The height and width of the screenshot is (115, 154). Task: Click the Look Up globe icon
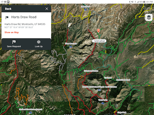pyautogui.click(x=38, y=42)
